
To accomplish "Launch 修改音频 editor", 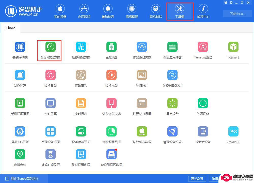I will point(81,78).
